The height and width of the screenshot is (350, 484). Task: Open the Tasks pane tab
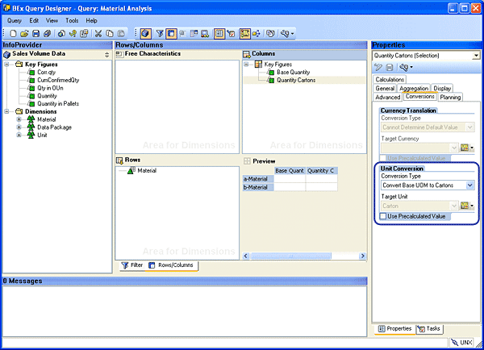click(x=428, y=328)
